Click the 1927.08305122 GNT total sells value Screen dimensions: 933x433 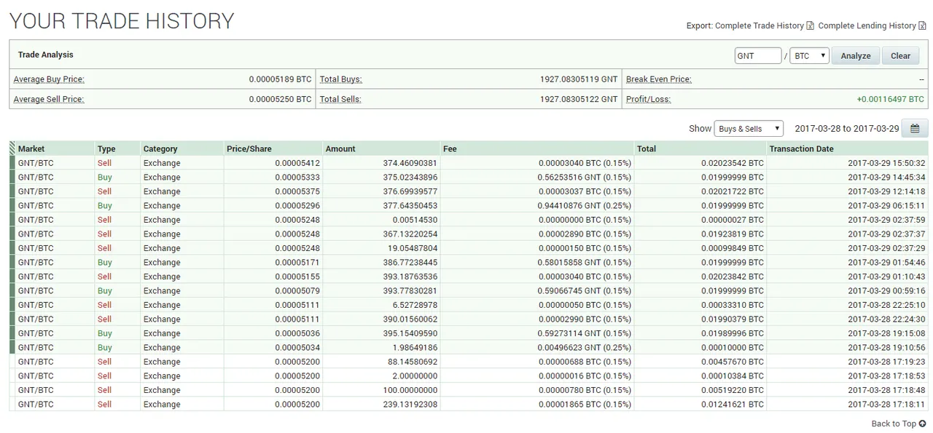point(579,99)
